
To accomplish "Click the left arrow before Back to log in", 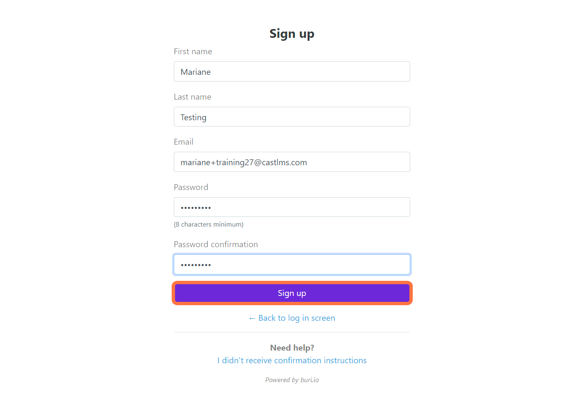I will click(252, 319).
